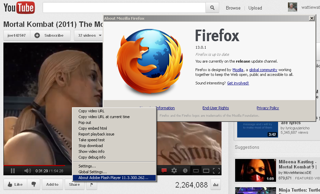Open the Ninja Turtles suggestion title
This screenshot has height=194, width=320.
click(300, 191)
